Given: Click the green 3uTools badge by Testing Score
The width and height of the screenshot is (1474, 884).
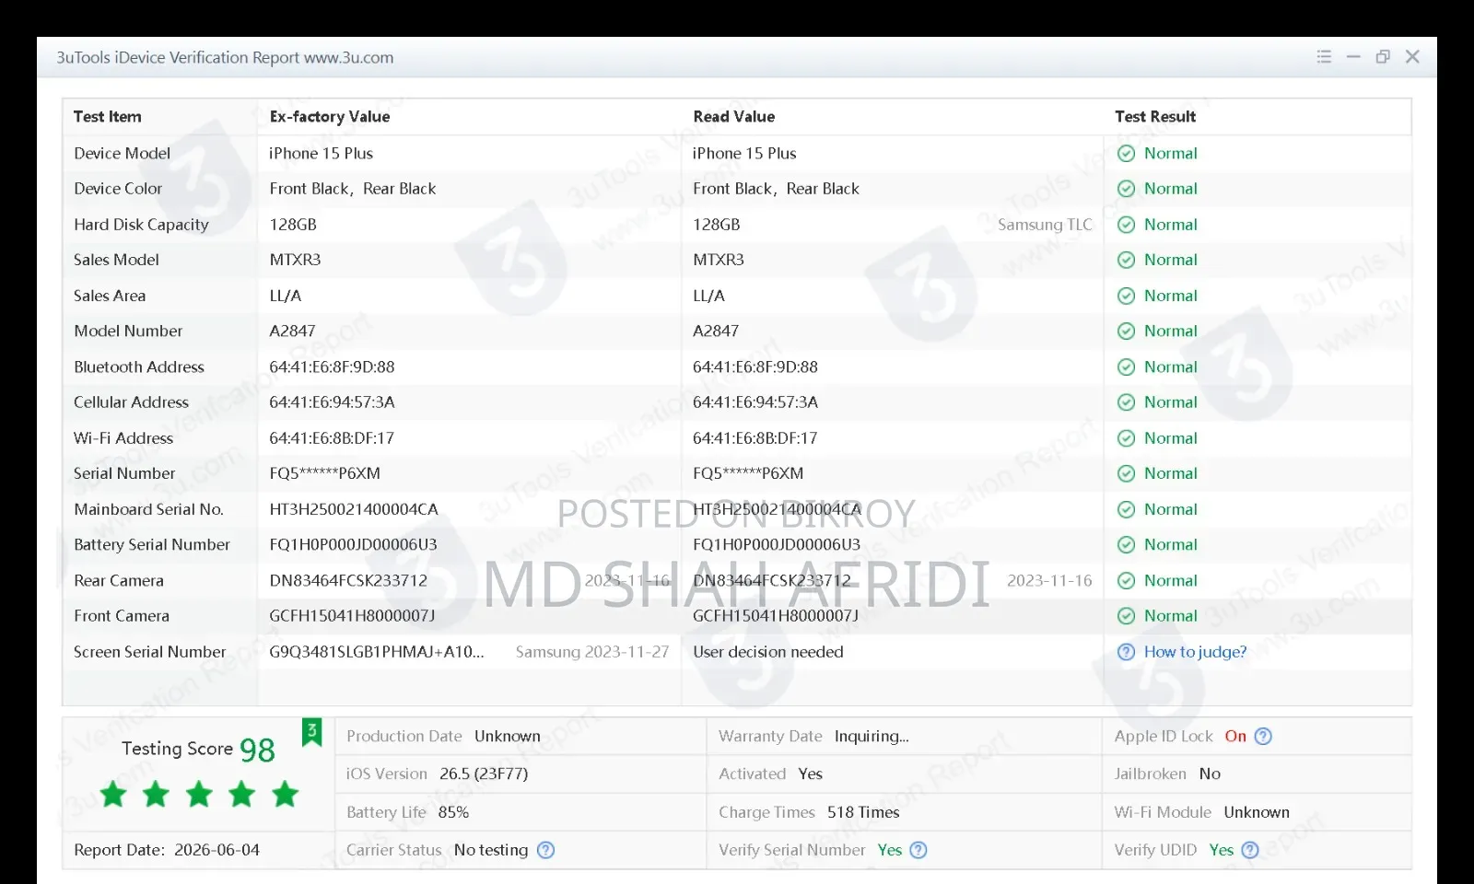Looking at the screenshot, I should [x=312, y=732].
